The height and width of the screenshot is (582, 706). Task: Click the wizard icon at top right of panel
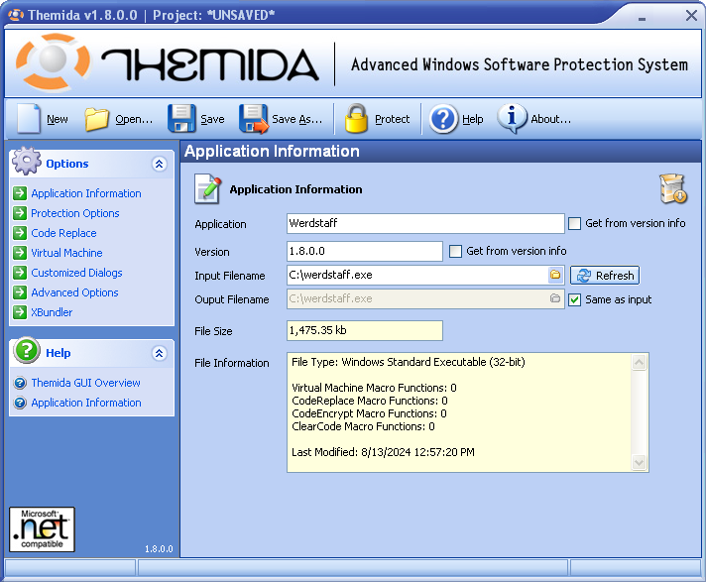[672, 188]
